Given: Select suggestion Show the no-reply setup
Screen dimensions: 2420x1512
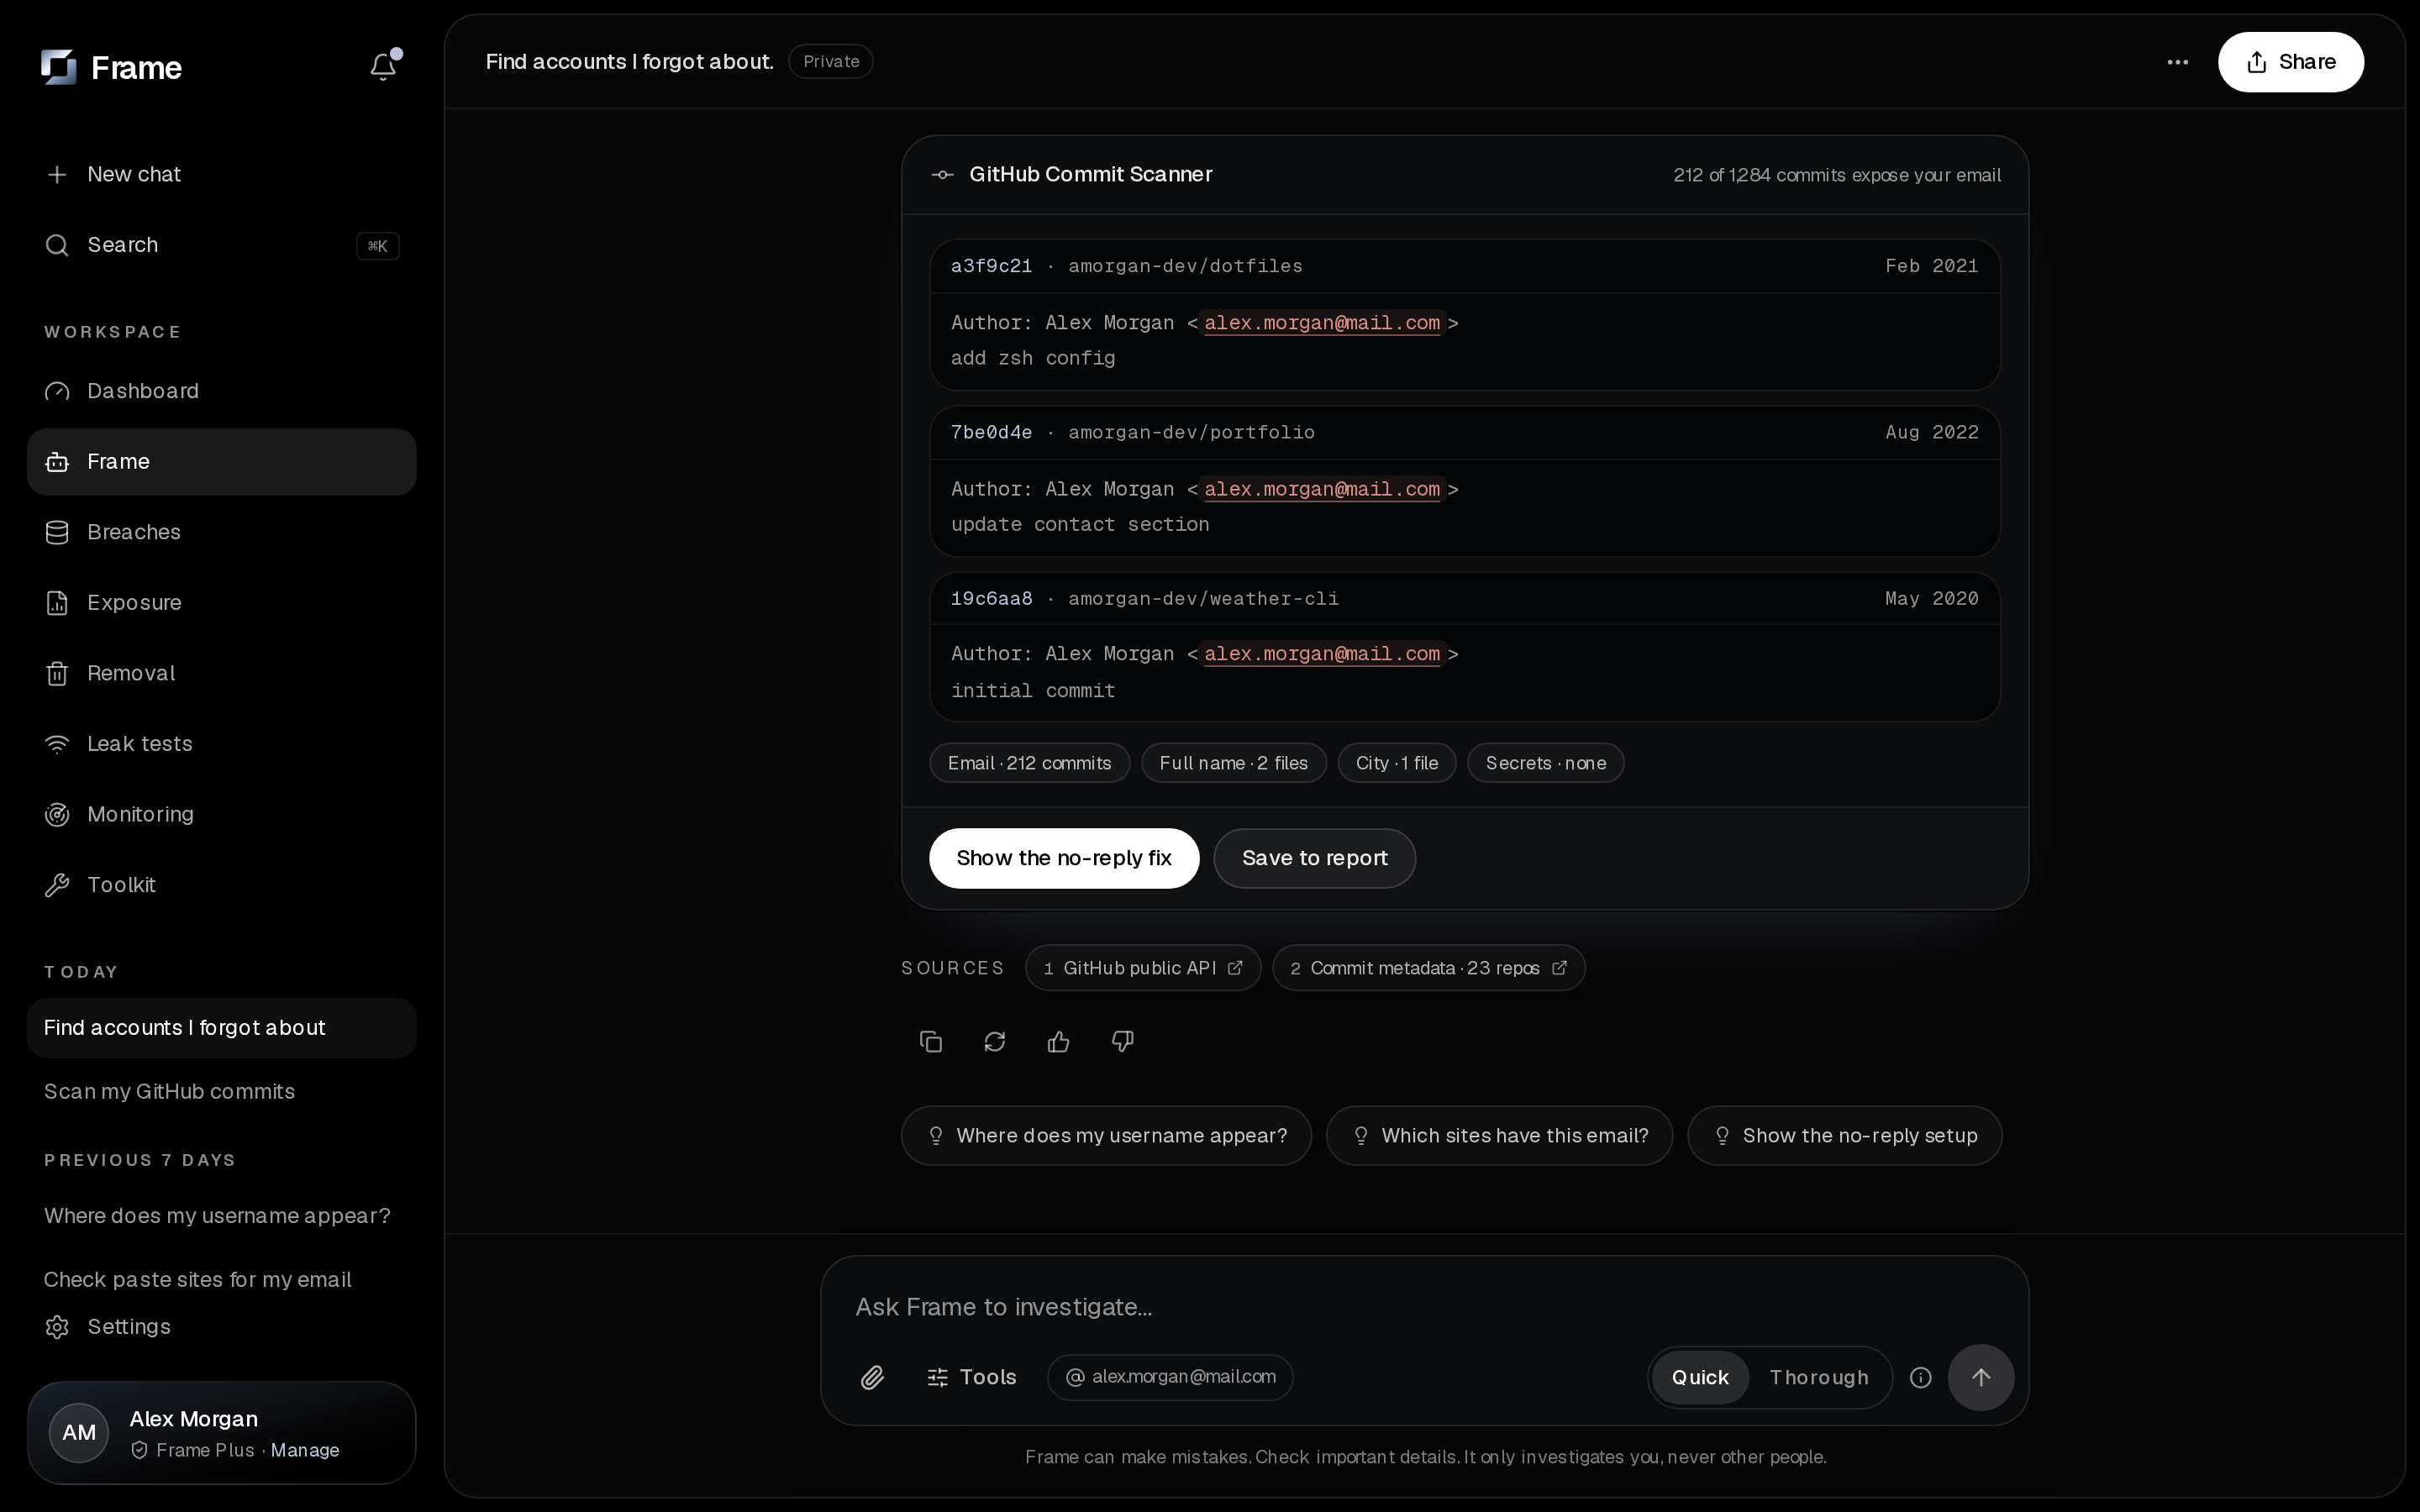Looking at the screenshot, I should pos(1844,1136).
